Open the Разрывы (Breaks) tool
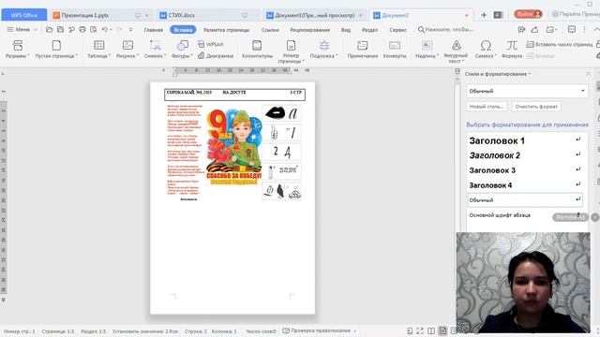The width and height of the screenshot is (600, 337). [x=17, y=49]
